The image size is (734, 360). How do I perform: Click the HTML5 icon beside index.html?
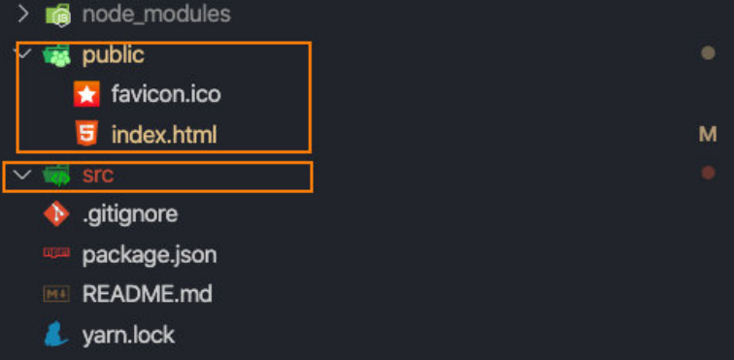coord(86,133)
